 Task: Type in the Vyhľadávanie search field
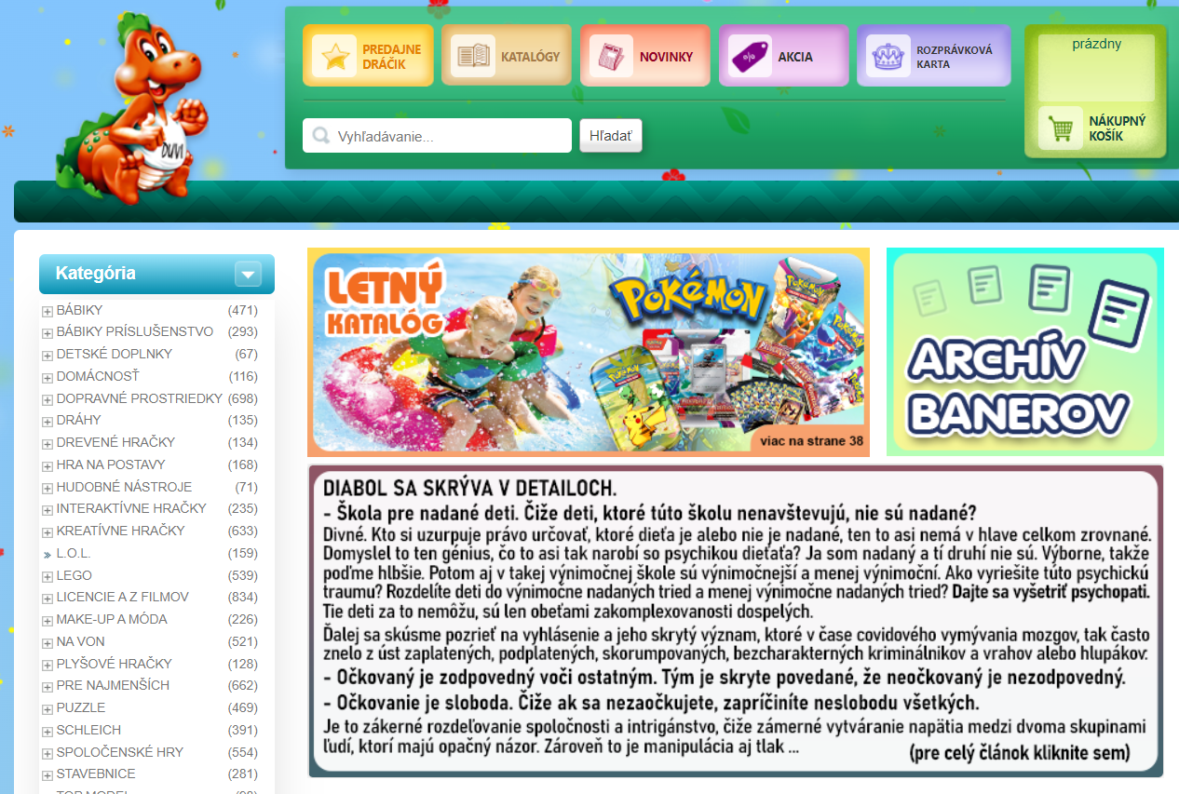tap(449, 136)
